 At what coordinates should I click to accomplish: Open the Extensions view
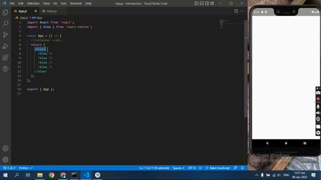pos(6,57)
